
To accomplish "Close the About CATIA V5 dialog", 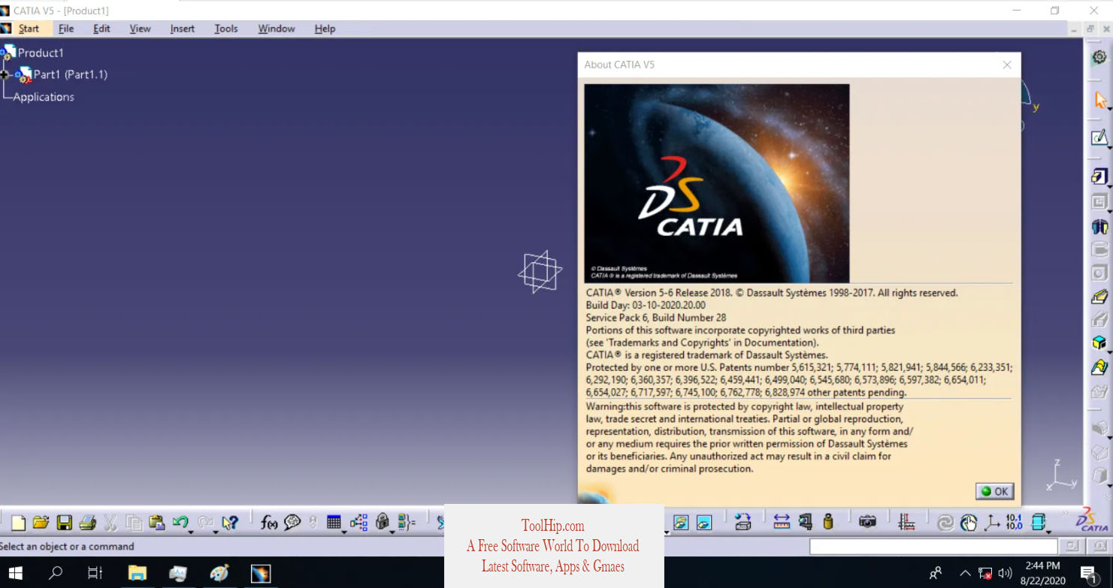I will coord(1007,65).
